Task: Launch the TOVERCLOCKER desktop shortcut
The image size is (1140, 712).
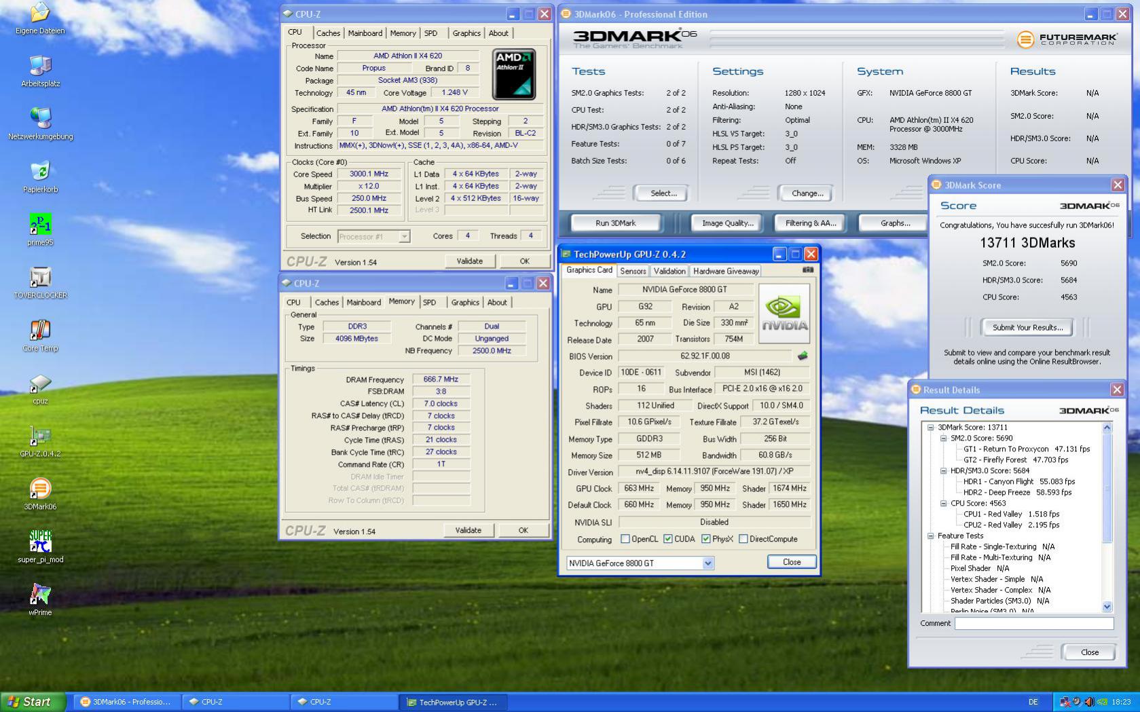Action: [x=40, y=277]
